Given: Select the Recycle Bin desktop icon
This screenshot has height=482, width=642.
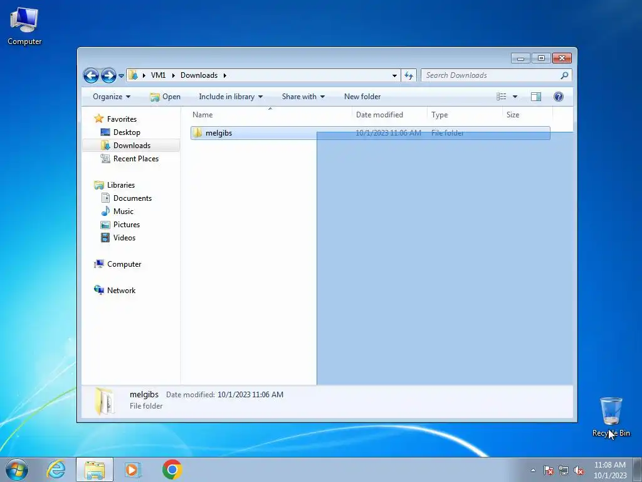Looking at the screenshot, I should [x=611, y=417].
